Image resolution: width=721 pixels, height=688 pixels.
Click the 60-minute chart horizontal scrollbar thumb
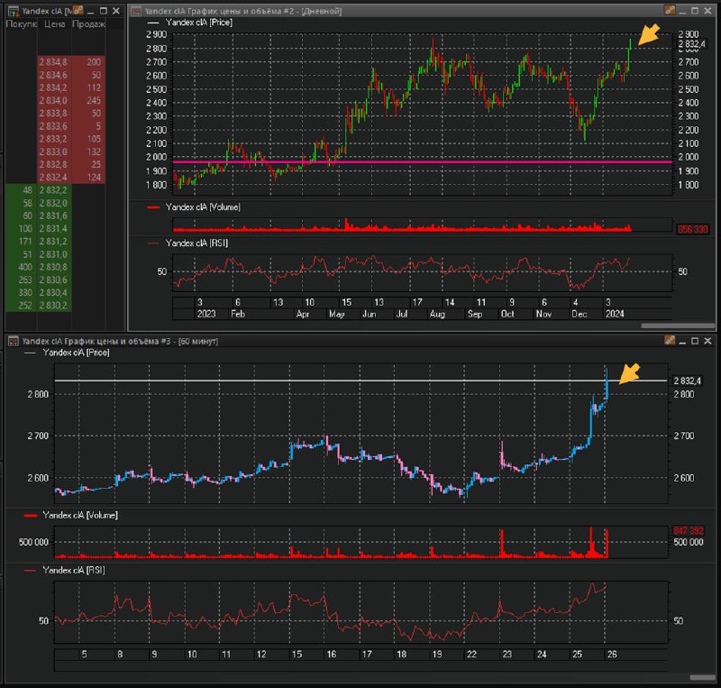click(x=703, y=677)
